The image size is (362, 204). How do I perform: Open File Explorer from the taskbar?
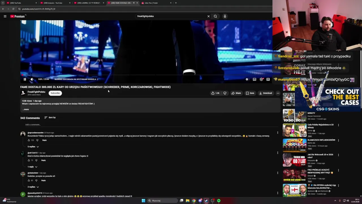[188, 201]
